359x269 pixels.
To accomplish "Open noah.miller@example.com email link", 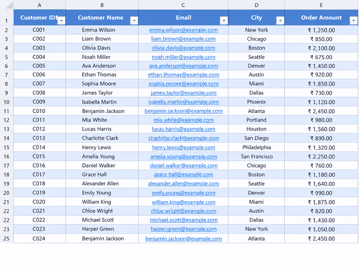I will 184,57.
